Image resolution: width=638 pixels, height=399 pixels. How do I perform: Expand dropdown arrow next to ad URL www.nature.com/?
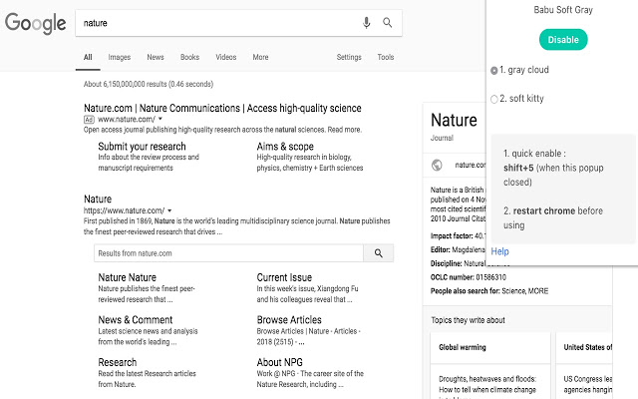[x=160, y=119]
